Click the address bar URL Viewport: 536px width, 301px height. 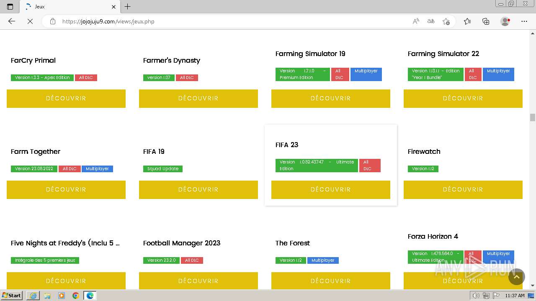pyautogui.click(x=108, y=21)
